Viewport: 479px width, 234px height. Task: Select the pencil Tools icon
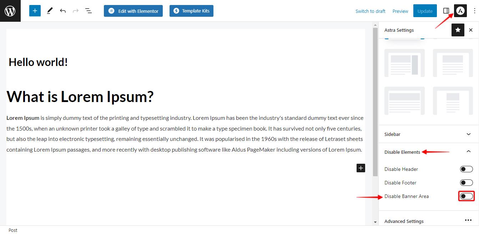click(50, 11)
